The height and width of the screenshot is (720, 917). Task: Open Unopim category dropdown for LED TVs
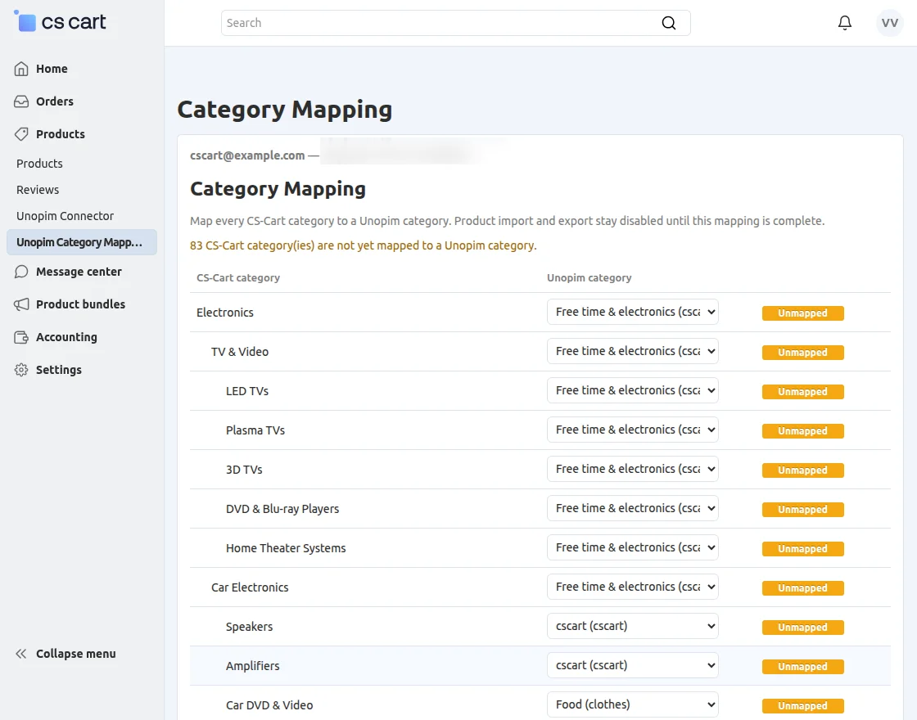pyautogui.click(x=633, y=390)
